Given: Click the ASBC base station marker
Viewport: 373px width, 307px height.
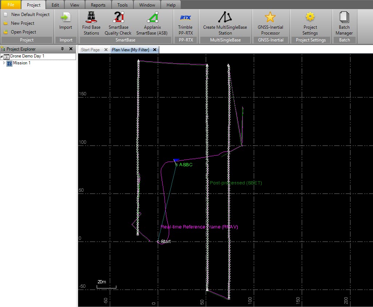Looking at the screenshot, I should tap(177, 165).
